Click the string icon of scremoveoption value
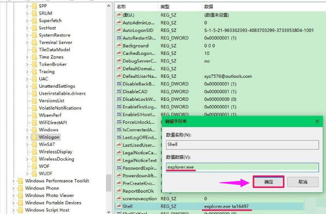Screen dimensions: 326x214 coord(119,198)
